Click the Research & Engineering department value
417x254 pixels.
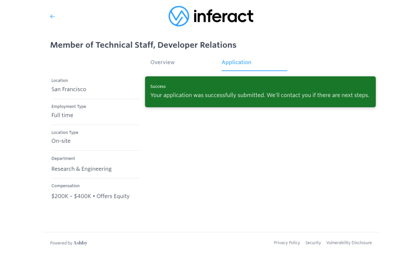tap(81, 169)
